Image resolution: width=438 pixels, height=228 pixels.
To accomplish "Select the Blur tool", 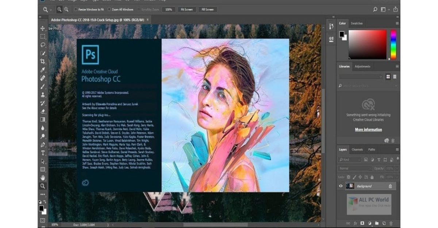I will coord(43,128).
